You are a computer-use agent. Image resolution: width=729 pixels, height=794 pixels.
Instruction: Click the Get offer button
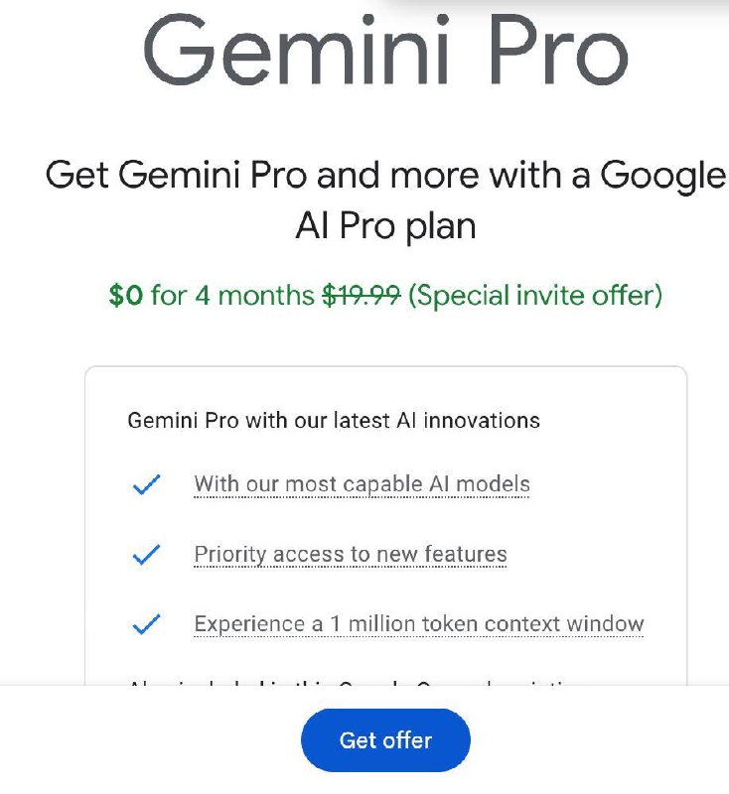[385, 740]
